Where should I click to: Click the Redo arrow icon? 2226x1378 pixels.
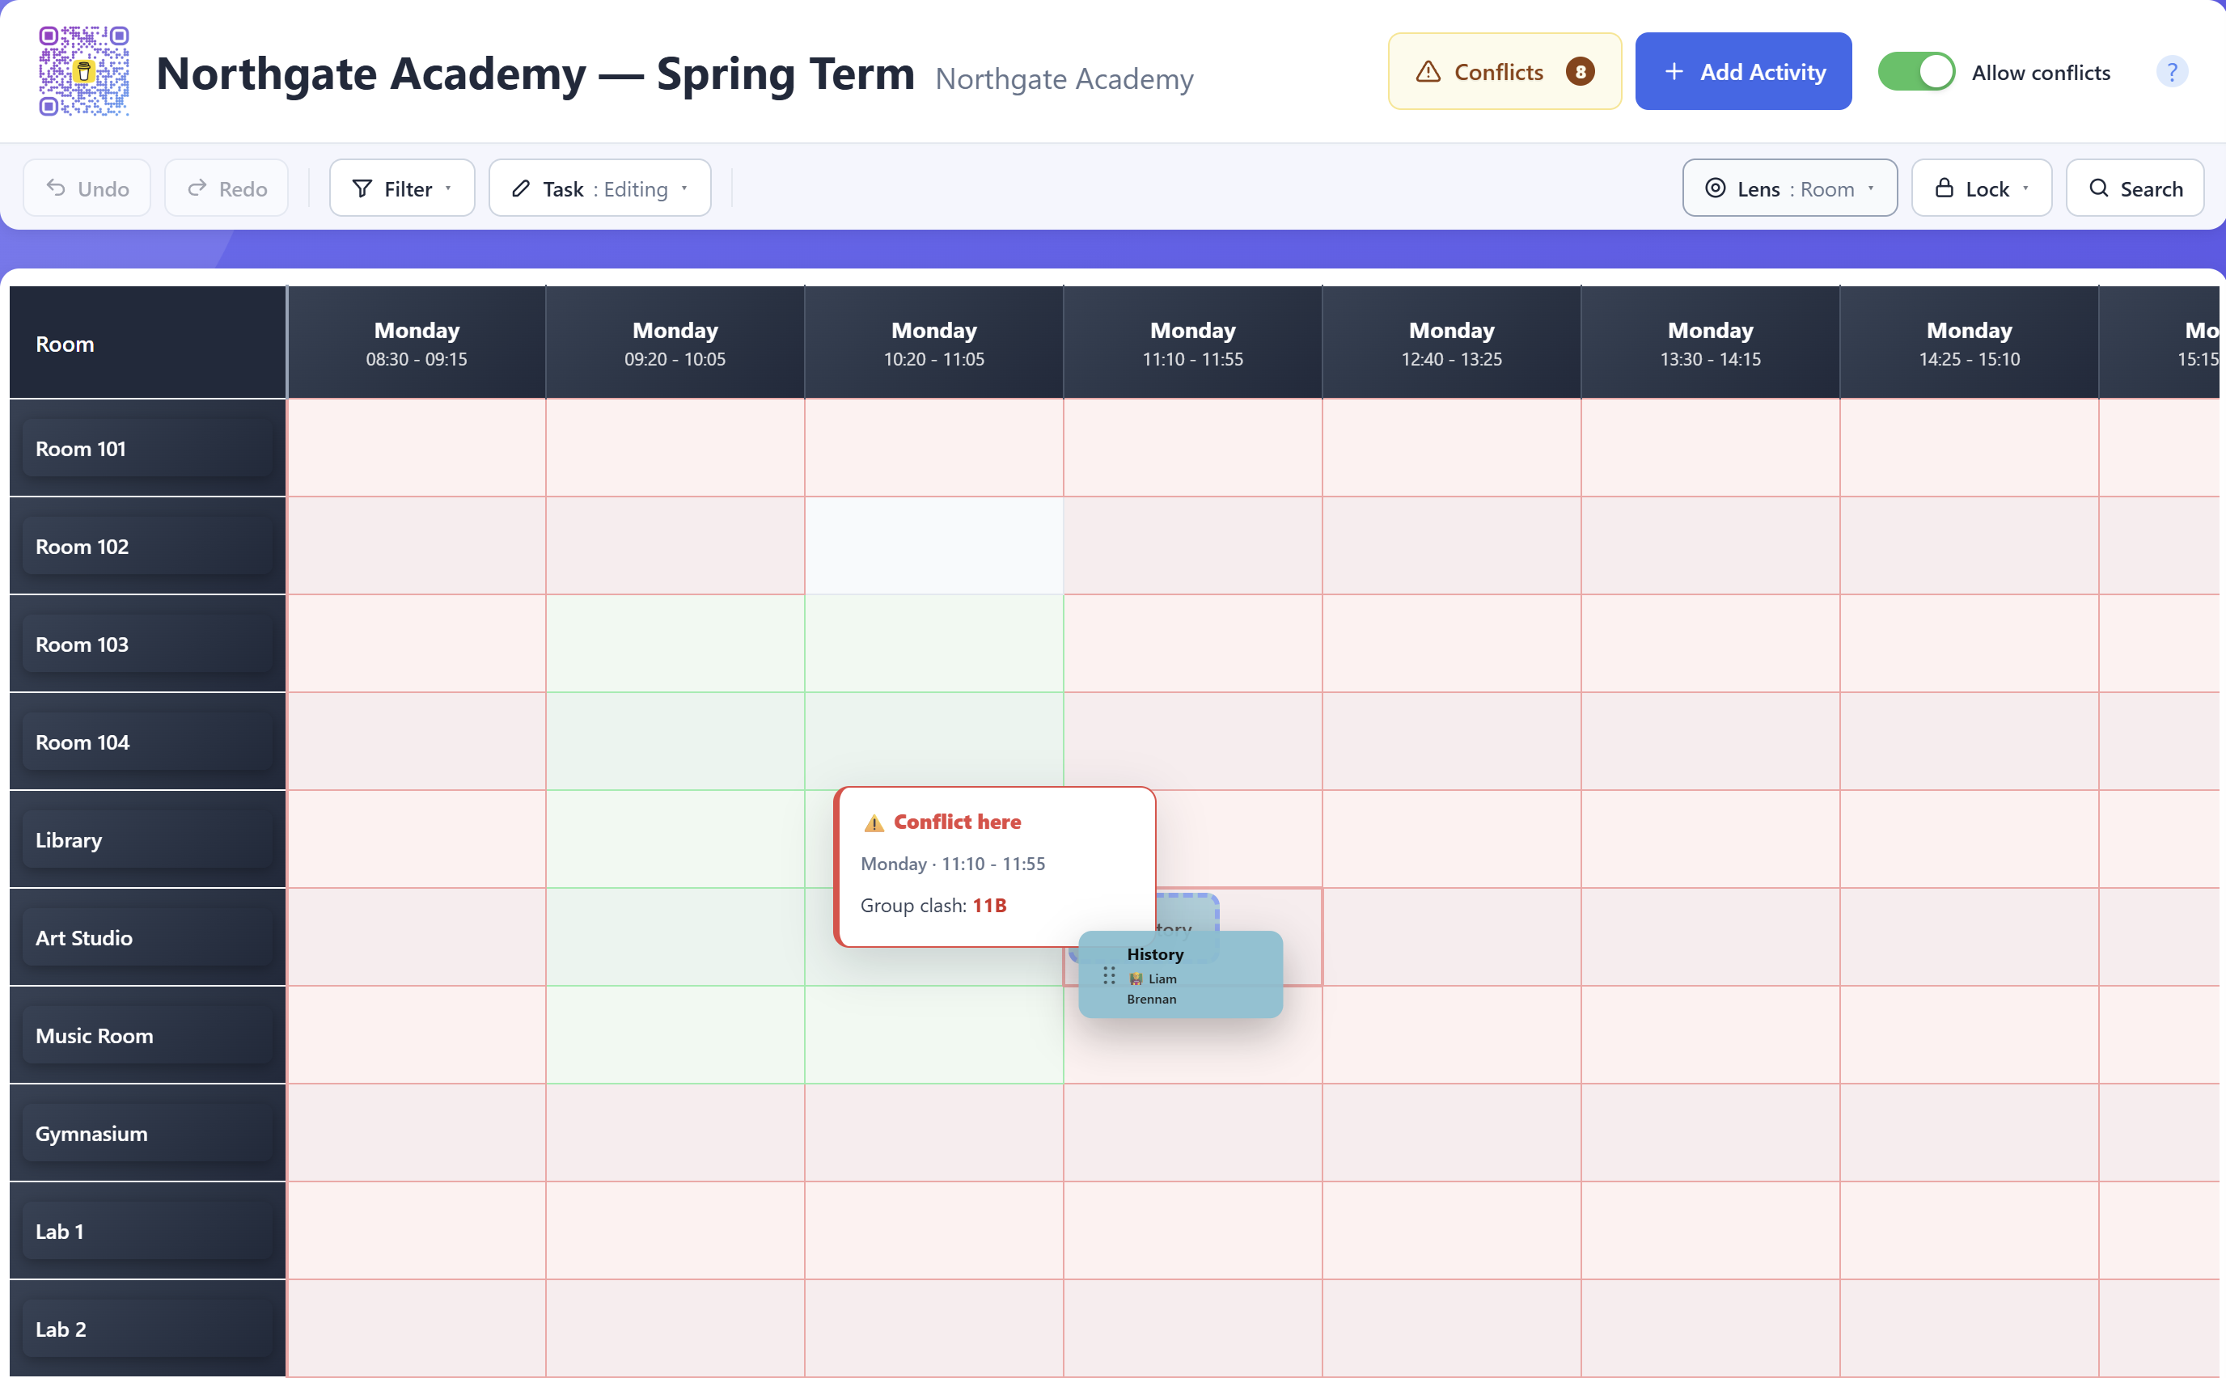coord(197,188)
